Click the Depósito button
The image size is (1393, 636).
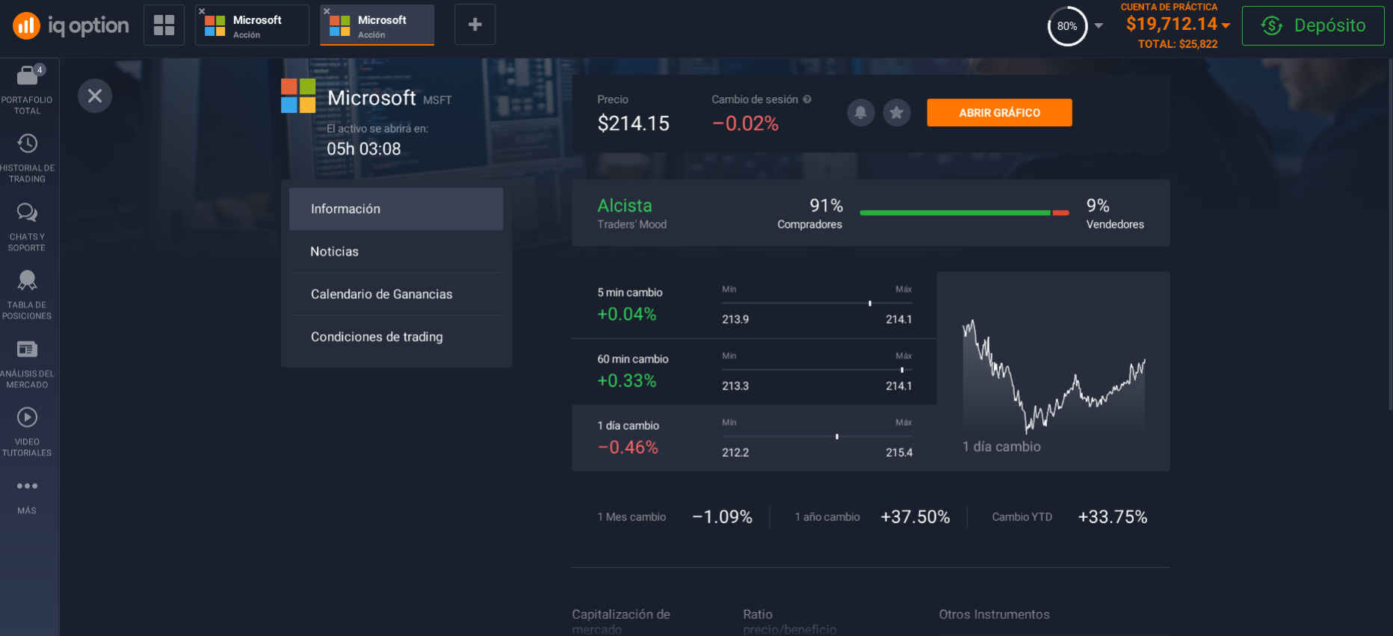1313,25
